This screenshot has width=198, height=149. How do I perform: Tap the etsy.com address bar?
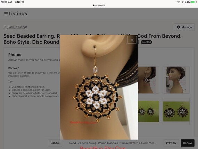tap(99, 5)
